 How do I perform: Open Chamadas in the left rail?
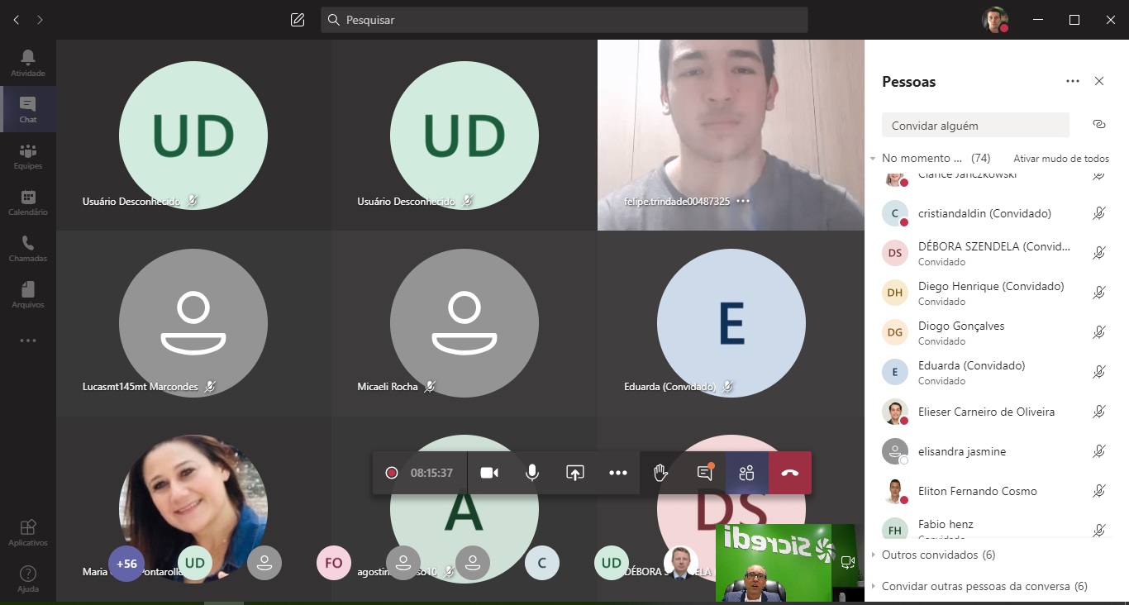click(x=28, y=248)
